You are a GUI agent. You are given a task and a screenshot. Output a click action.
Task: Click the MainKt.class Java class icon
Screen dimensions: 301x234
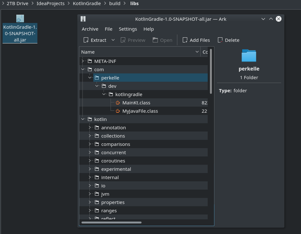[118, 102]
